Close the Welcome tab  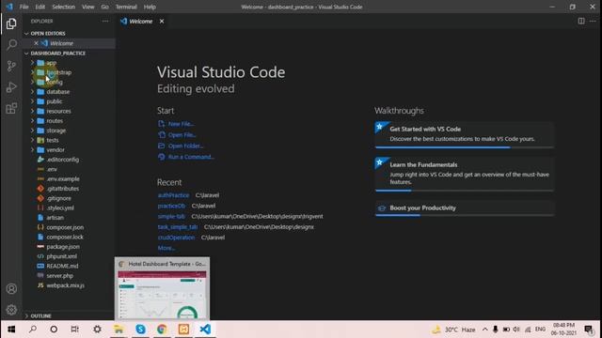coord(162,21)
